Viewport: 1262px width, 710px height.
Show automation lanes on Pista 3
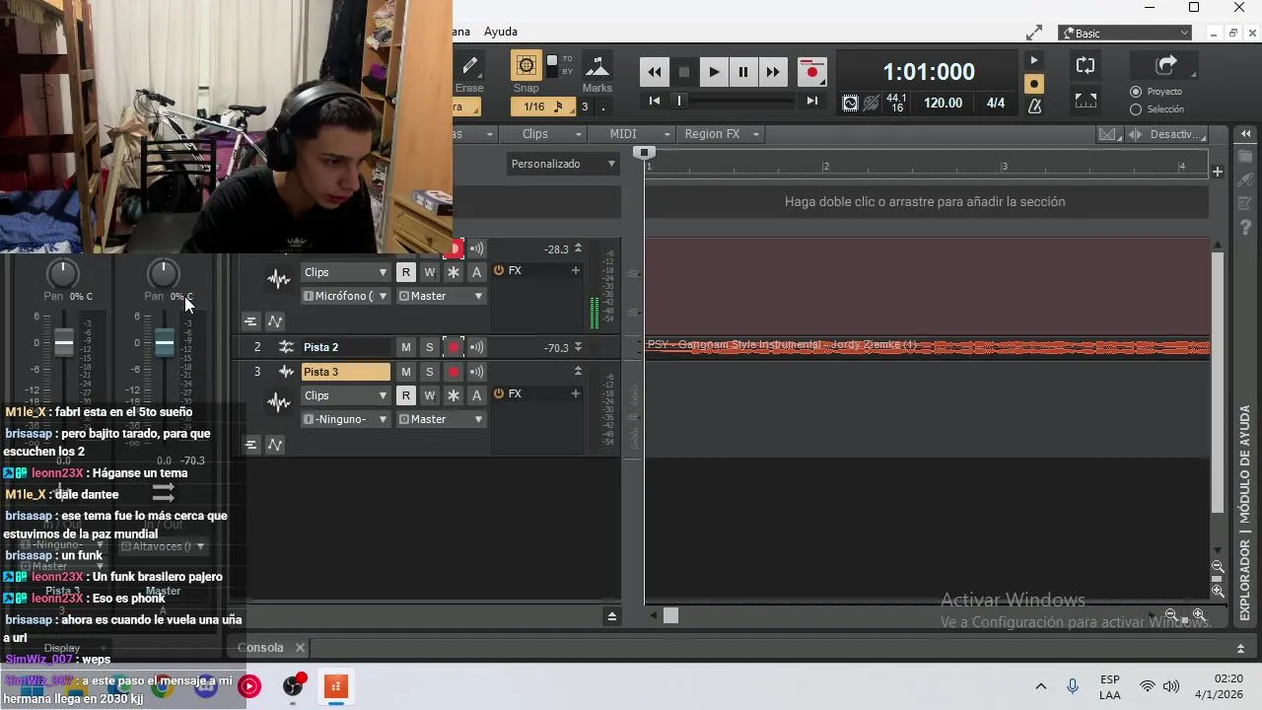point(275,445)
